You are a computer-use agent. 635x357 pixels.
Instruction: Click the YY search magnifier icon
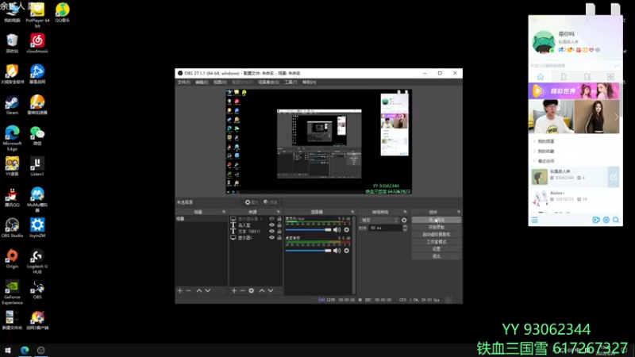pos(616,220)
